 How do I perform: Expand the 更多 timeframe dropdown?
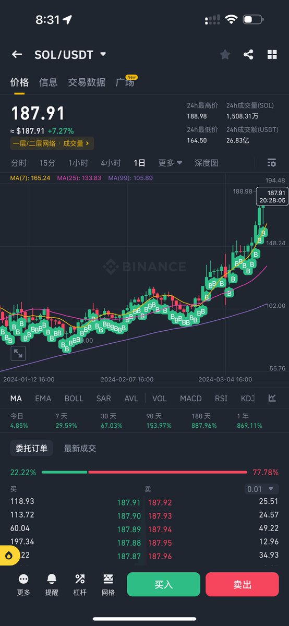171,163
